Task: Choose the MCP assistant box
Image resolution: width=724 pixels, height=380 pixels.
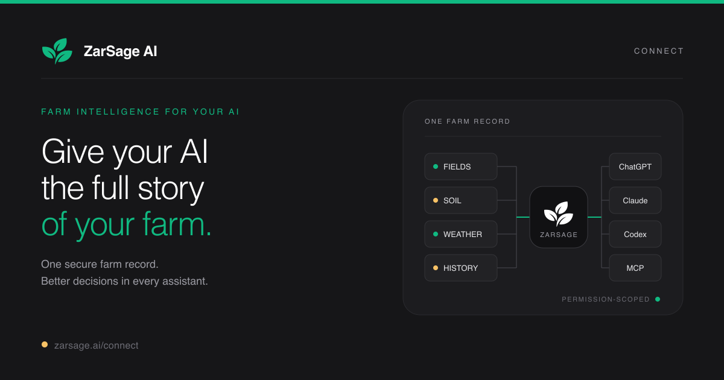Action: pos(635,268)
